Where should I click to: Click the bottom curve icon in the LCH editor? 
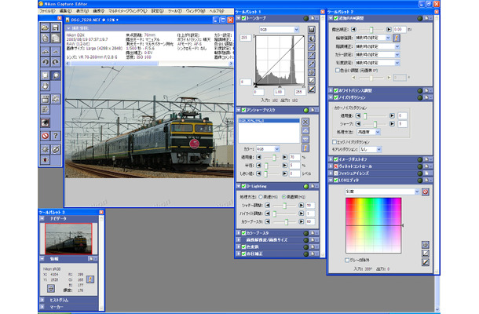(x=426, y=262)
